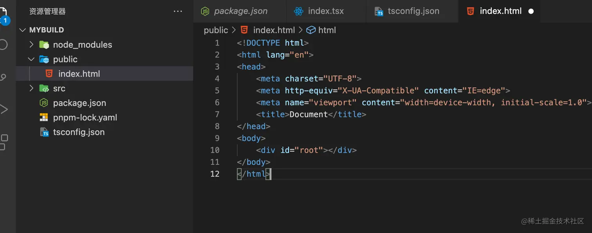
Task: Select index.html in the file tree
Action: point(105,74)
